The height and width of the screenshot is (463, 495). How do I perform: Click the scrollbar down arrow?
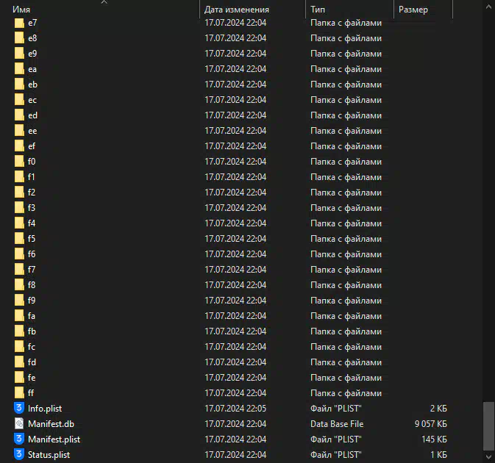pos(488,456)
